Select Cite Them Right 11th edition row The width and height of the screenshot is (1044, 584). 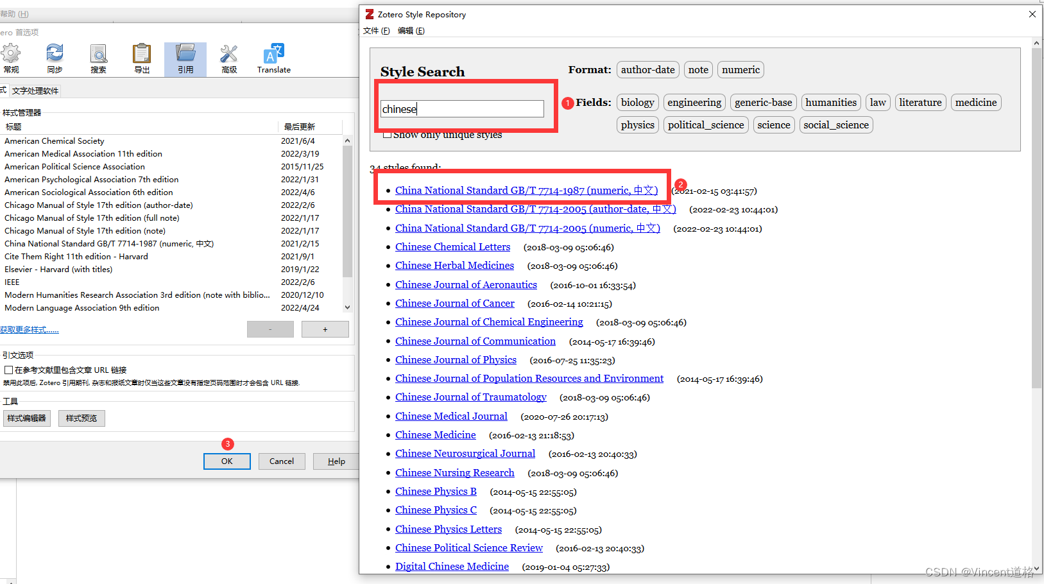171,257
